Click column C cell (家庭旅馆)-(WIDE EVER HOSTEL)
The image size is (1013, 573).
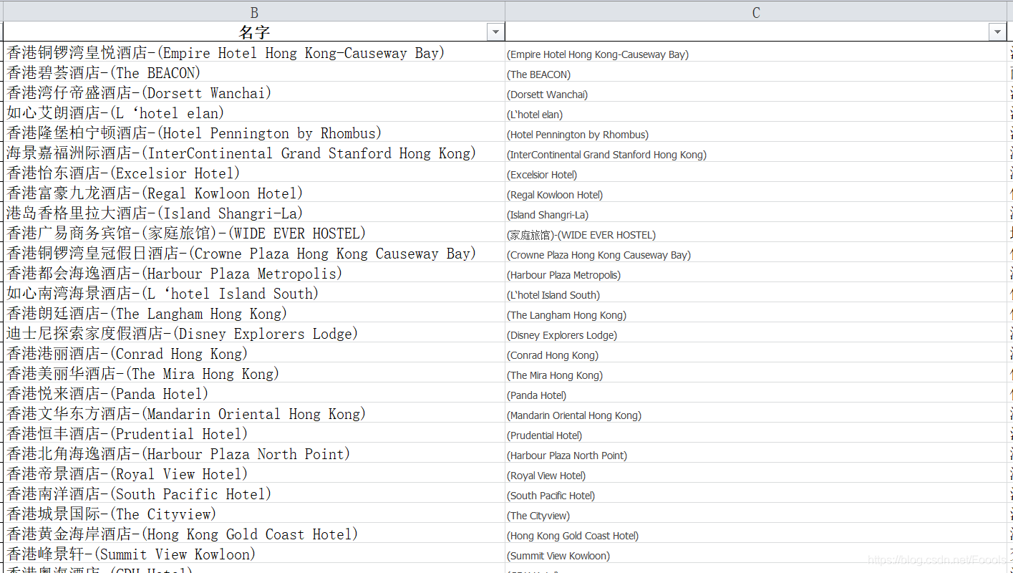757,233
